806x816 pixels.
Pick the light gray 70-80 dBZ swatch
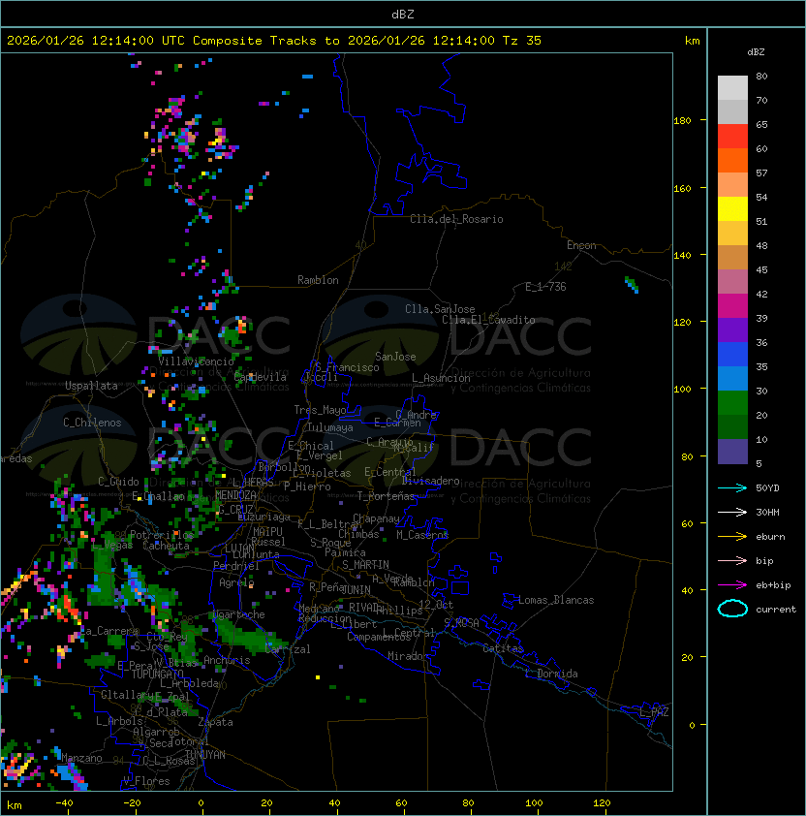coord(732,87)
